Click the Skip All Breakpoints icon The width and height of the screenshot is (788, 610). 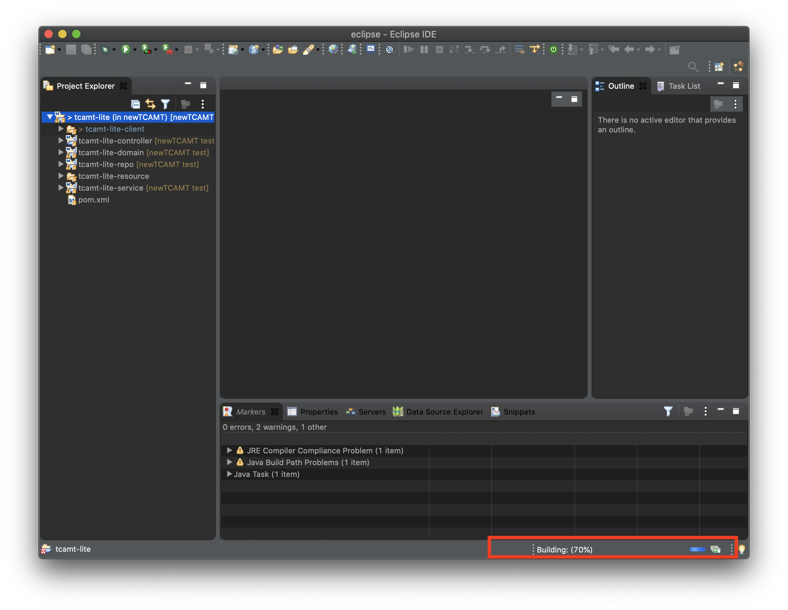coord(390,50)
